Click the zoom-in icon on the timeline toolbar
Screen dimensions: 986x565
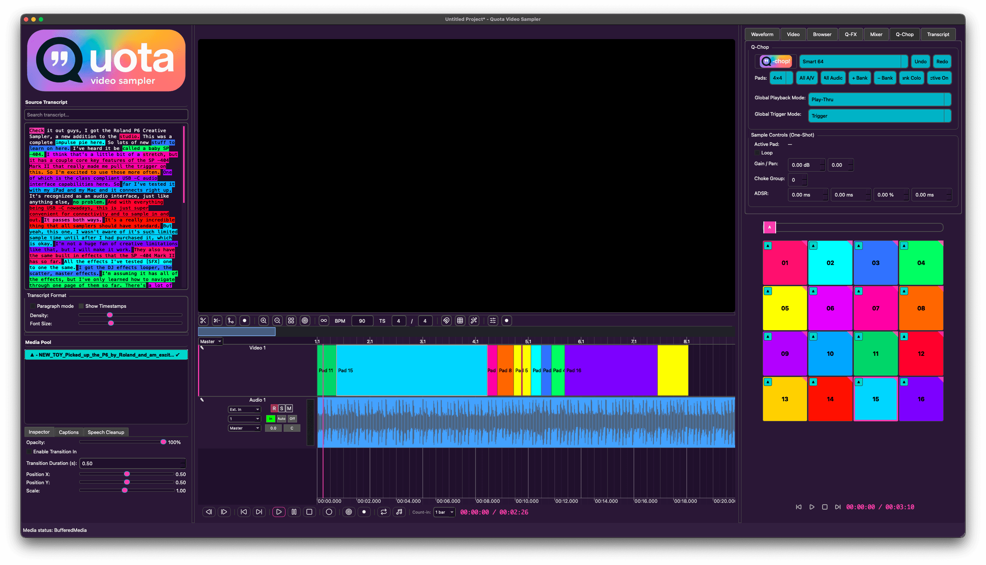pyautogui.click(x=264, y=320)
